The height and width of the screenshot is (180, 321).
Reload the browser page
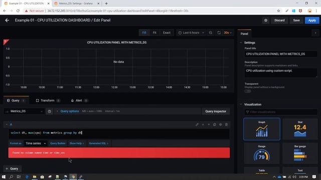coord(18,11)
